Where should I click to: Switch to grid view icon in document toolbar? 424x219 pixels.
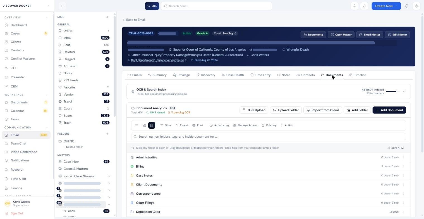pos(144,125)
